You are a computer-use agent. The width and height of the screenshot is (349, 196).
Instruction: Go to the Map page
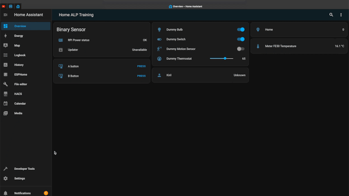26,45
